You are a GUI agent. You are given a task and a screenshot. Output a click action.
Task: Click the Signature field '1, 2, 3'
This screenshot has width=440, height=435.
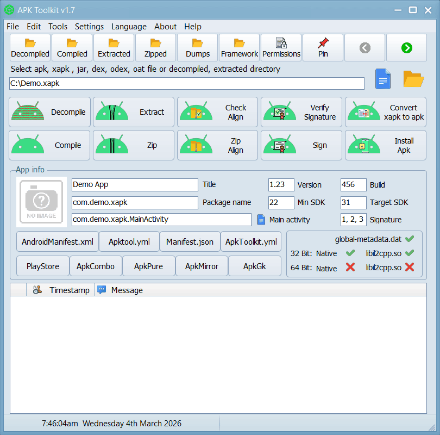point(353,220)
